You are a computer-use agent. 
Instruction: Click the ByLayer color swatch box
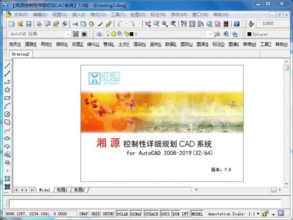tap(249, 34)
